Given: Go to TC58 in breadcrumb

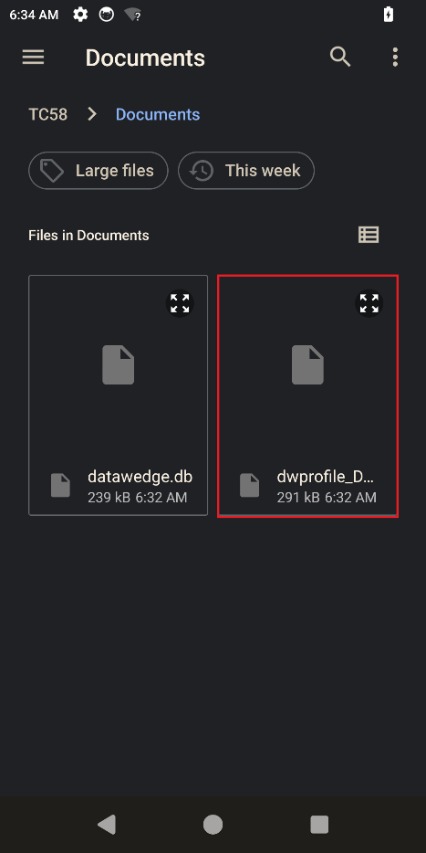Looking at the screenshot, I should [47, 115].
